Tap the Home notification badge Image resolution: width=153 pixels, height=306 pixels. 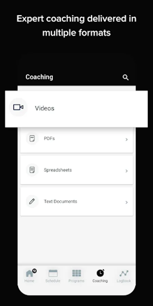pos(35,271)
